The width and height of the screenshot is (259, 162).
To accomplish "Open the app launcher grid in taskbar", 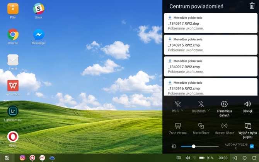I will tap(7, 158).
